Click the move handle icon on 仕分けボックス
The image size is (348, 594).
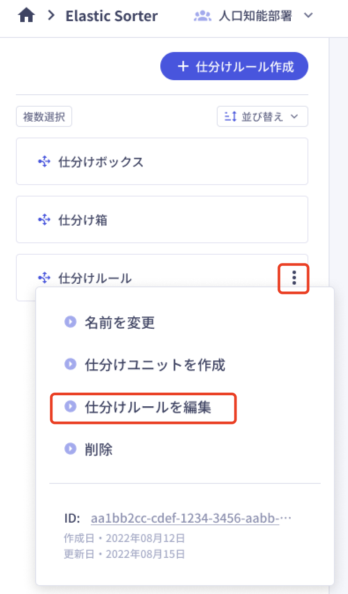[44, 161]
